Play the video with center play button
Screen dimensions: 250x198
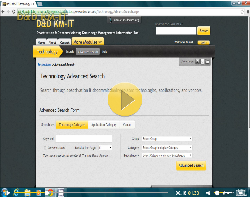pyautogui.click(x=125, y=99)
